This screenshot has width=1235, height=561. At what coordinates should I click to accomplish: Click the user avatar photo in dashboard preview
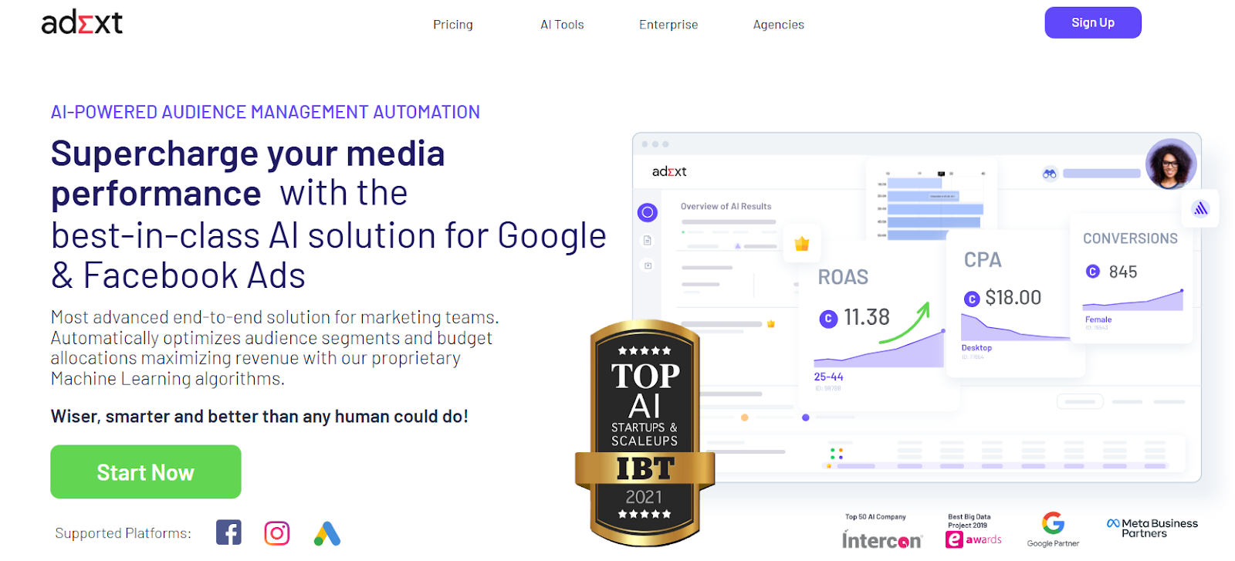click(x=1171, y=164)
